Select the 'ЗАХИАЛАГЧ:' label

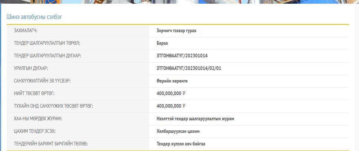(26, 31)
